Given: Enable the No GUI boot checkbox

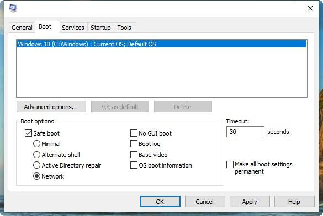Looking at the screenshot, I should [134, 133].
